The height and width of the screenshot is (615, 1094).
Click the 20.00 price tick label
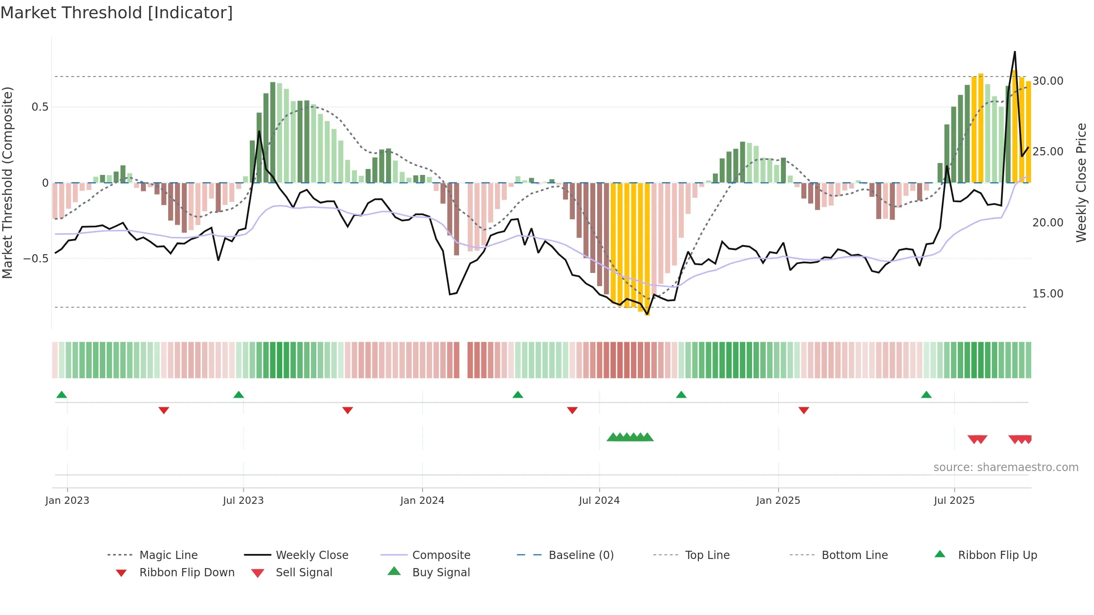click(x=1048, y=223)
